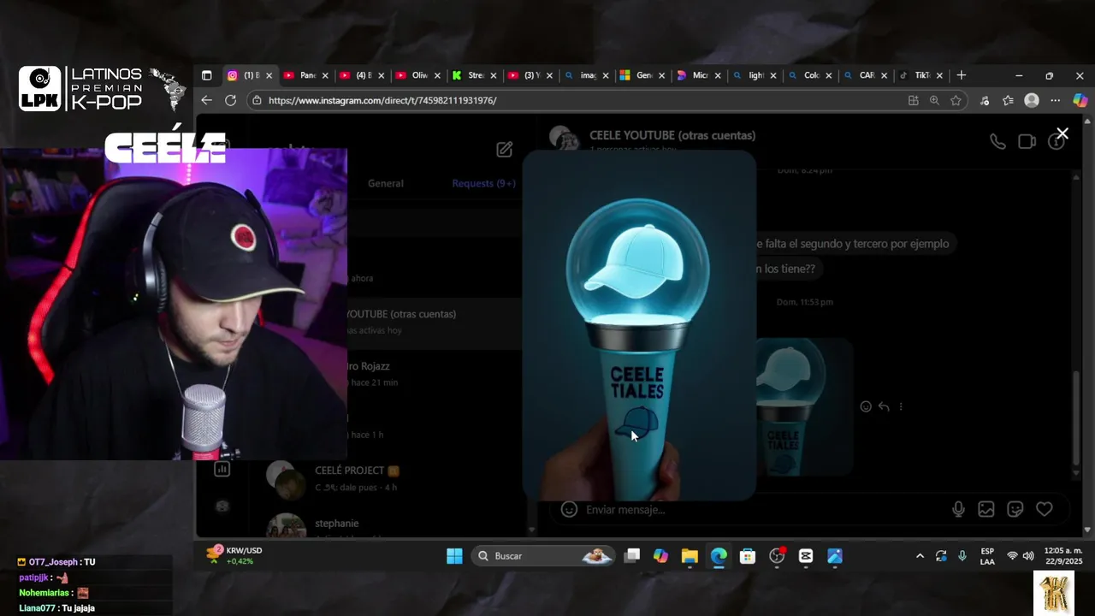Close the 'CAR' search tab

coord(885,75)
